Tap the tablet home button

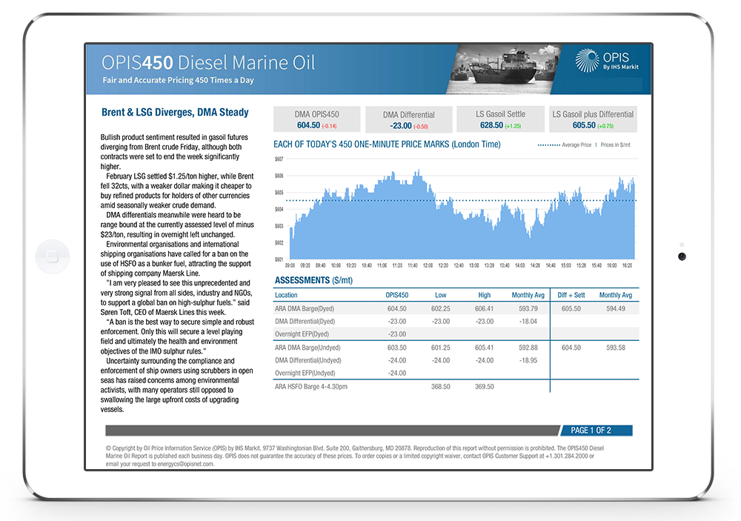point(53,256)
